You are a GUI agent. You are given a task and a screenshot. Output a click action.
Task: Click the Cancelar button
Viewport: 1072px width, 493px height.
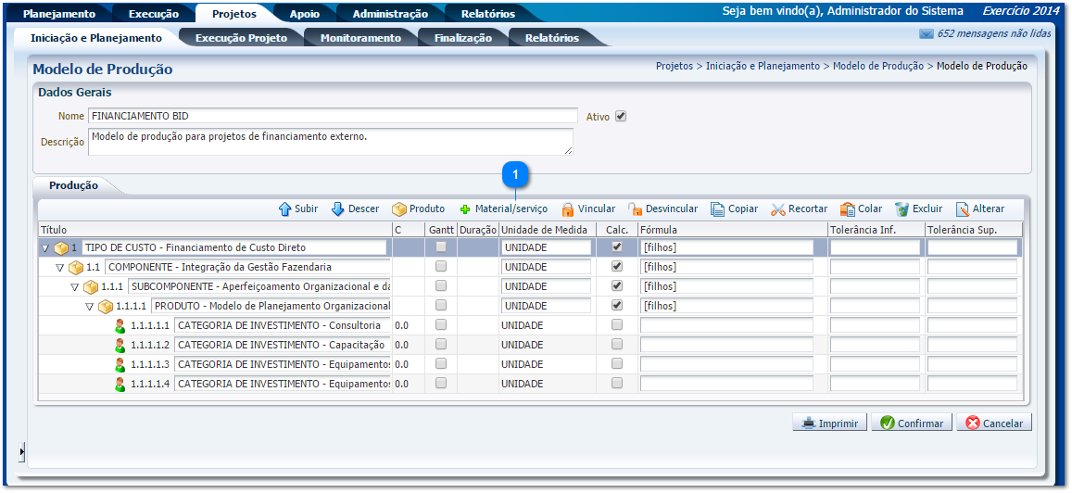993,423
